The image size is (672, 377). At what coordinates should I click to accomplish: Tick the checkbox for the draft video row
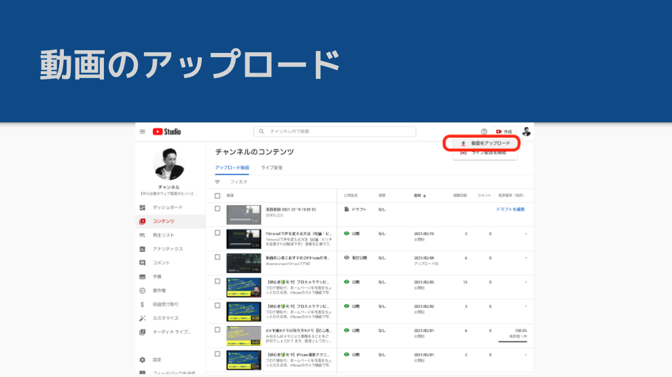coord(217,209)
